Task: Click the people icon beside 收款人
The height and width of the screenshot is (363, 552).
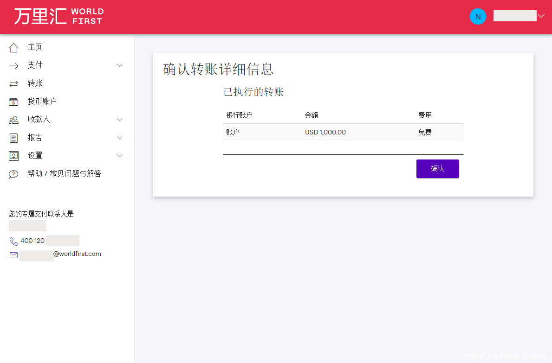Action: pos(14,120)
